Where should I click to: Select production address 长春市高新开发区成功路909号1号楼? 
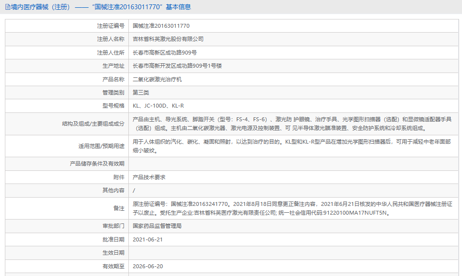(x=177, y=66)
